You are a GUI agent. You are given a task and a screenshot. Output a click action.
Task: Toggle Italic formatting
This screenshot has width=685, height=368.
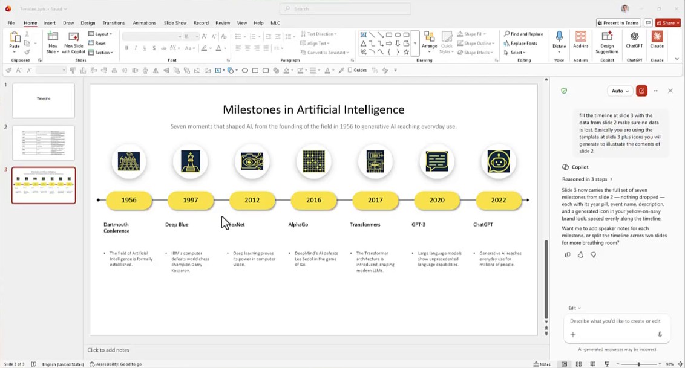pos(136,48)
